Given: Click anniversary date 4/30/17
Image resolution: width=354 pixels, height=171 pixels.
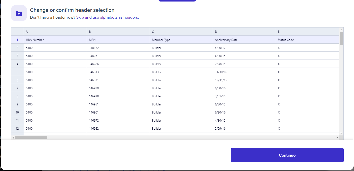Looking at the screenshot, I should (244, 48).
